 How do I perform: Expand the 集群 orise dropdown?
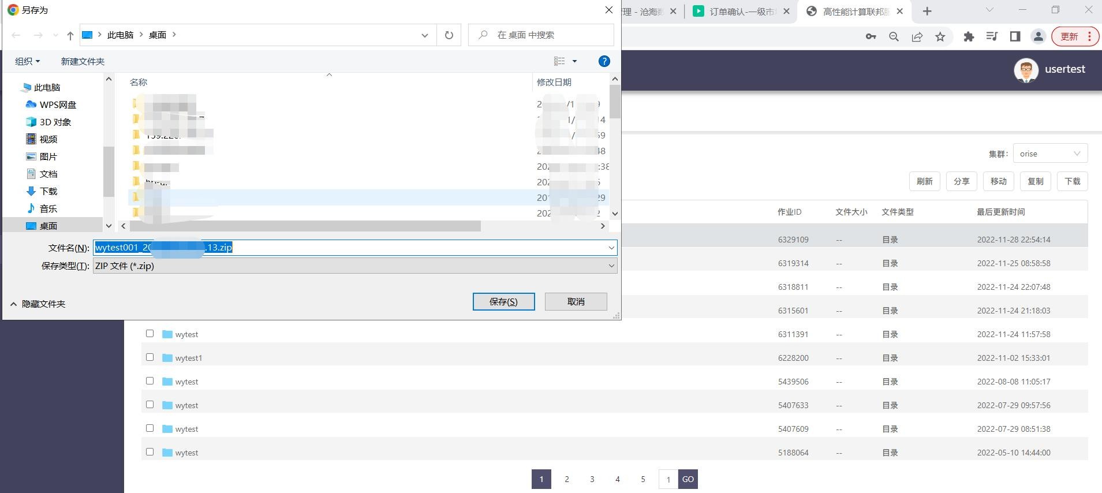coord(1049,154)
